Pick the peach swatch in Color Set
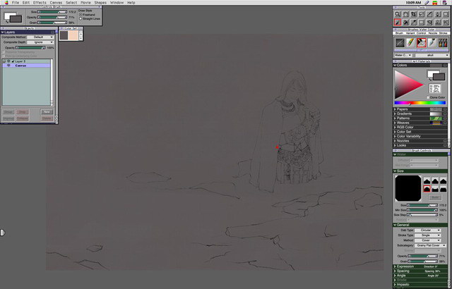This screenshot has width=452, height=289. [x=73, y=35]
